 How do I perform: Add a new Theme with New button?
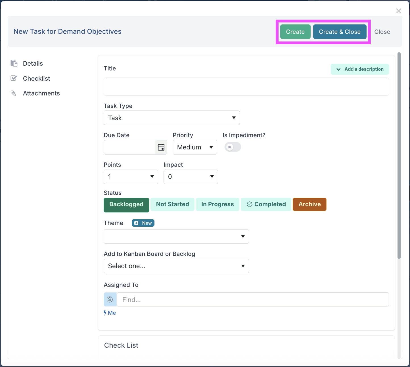pos(143,223)
